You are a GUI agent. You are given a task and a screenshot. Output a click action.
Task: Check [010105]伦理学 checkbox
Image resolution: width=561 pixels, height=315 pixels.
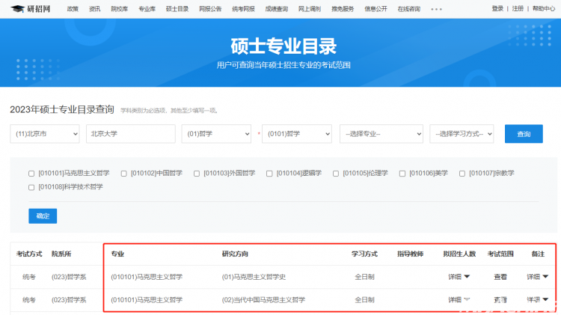[x=336, y=174]
